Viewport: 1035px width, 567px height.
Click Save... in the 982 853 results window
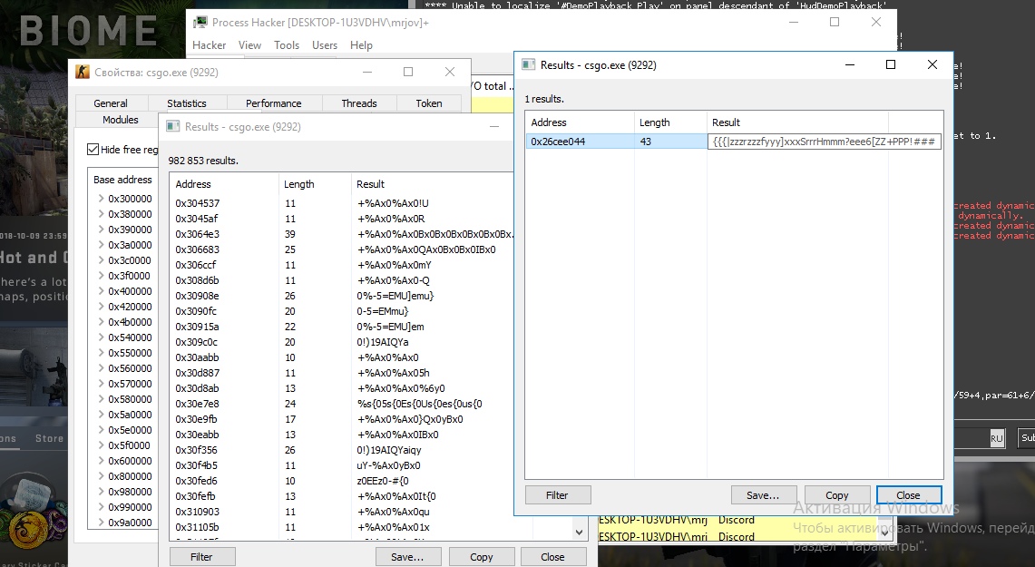point(407,557)
